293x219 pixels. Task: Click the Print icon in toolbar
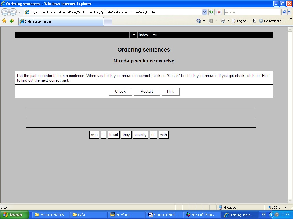click(223, 21)
